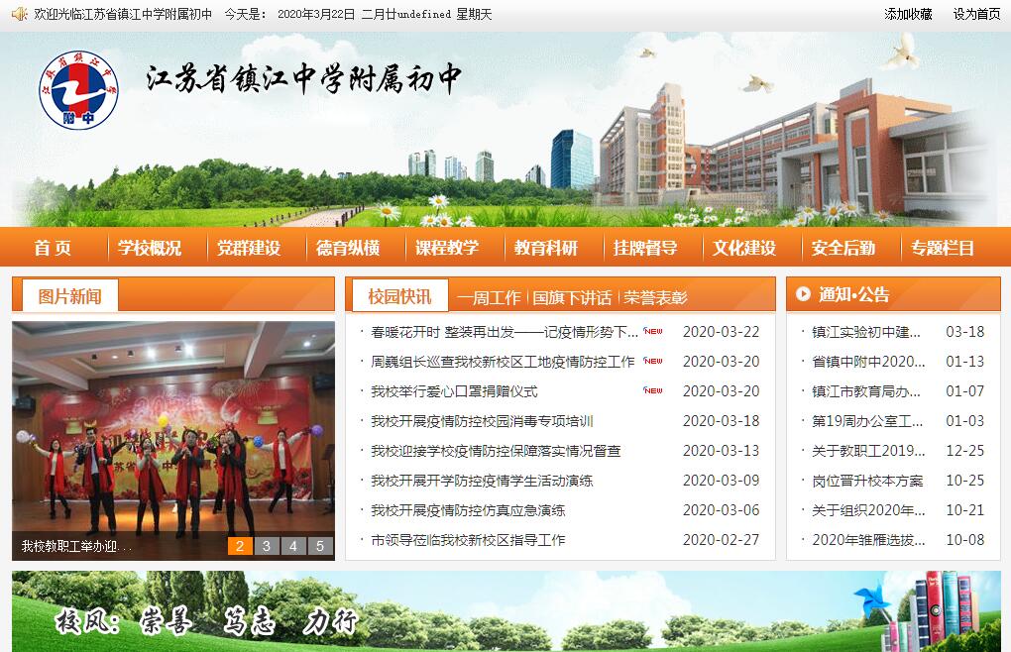This screenshot has width=1011, height=652.
Task: Select slide number 2 in photo news
Action: 240,546
